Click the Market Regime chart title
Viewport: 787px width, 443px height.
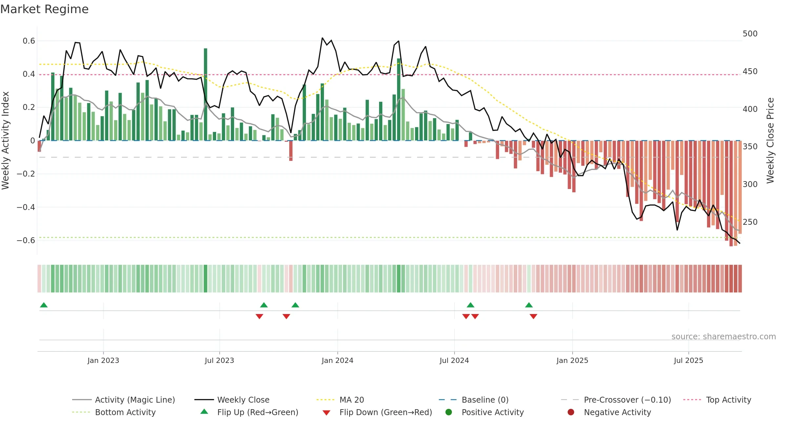coord(44,9)
